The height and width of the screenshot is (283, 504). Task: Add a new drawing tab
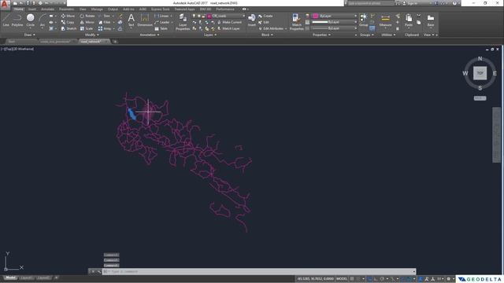(x=115, y=42)
